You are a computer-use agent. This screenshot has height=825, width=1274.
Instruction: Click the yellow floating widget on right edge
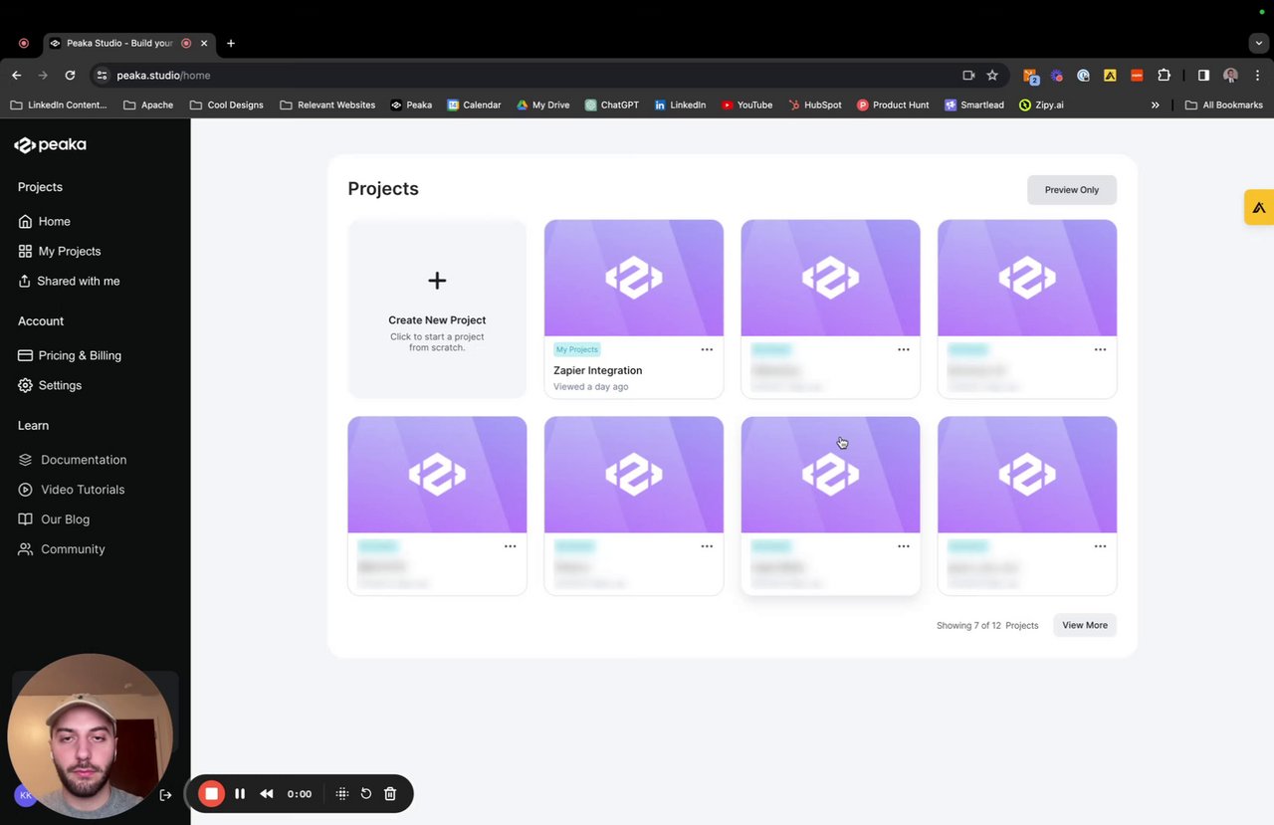[1259, 207]
